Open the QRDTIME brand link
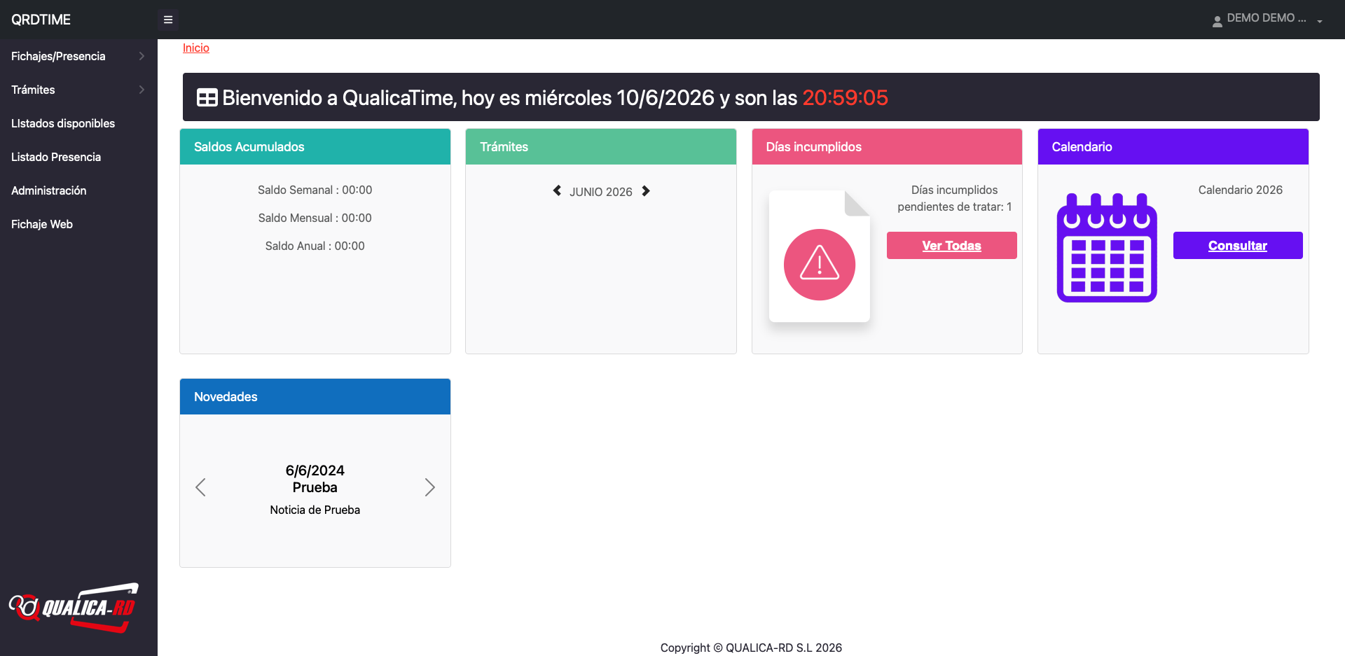1345x656 pixels. (41, 20)
